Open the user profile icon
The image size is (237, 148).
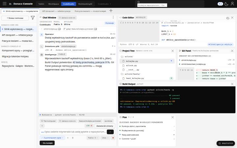[x=232, y=4]
